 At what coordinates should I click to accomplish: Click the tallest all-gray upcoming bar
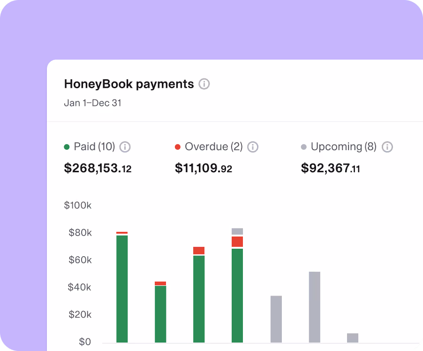(315, 307)
